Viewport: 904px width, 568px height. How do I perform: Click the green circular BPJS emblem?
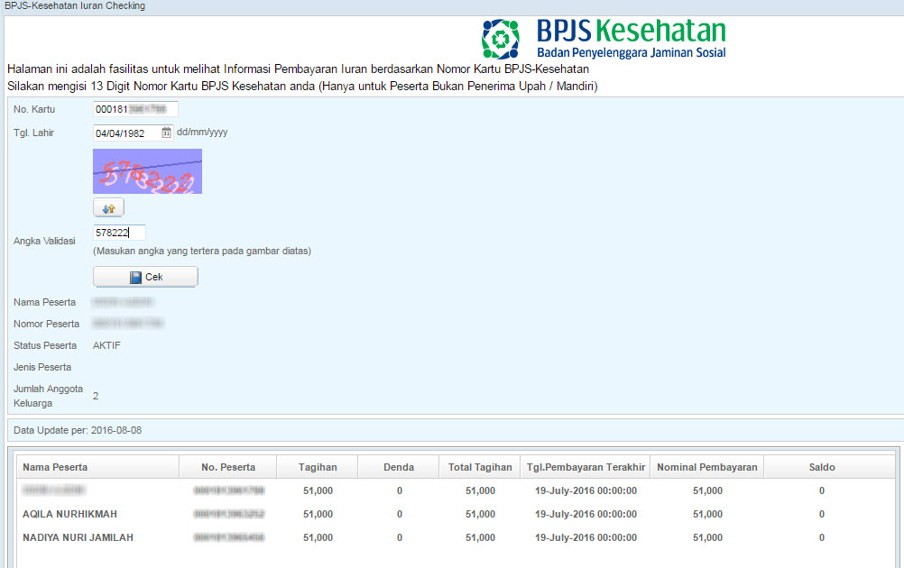click(501, 40)
